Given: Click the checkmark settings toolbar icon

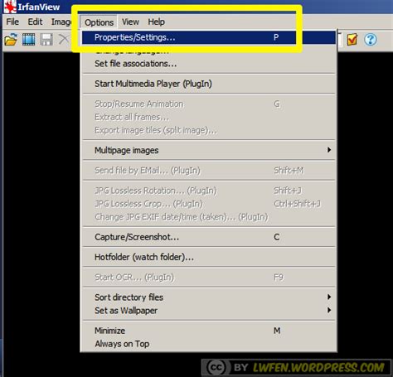Looking at the screenshot, I should (352, 39).
